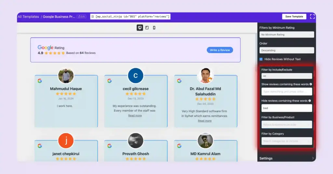Click the Edit template name button

[82, 17]
